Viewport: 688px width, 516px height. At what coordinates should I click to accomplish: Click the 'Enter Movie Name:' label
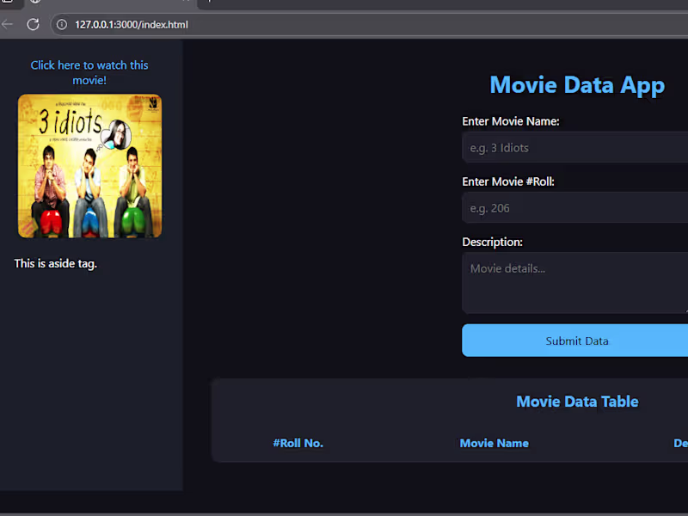(x=511, y=121)
